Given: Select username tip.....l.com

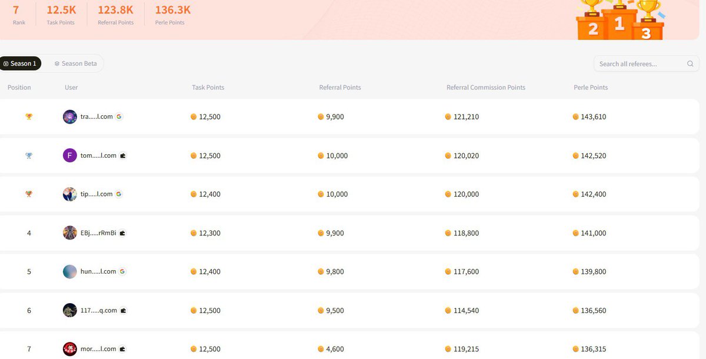Looking at the screenshot, I should coord(96,194).
